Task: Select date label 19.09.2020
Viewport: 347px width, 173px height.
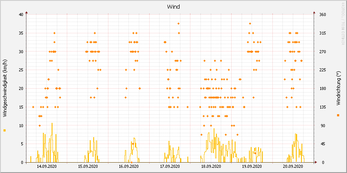Action: 252,167
